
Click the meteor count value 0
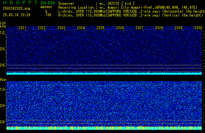[46, 12]
